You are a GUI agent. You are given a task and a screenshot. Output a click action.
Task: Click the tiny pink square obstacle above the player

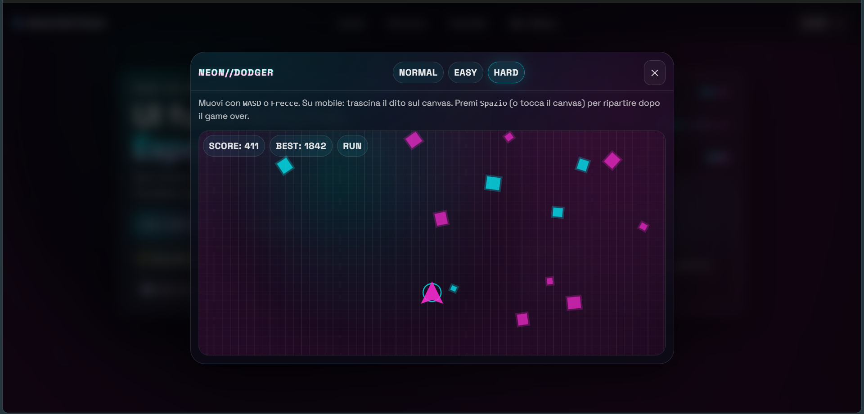coord(549,281)
